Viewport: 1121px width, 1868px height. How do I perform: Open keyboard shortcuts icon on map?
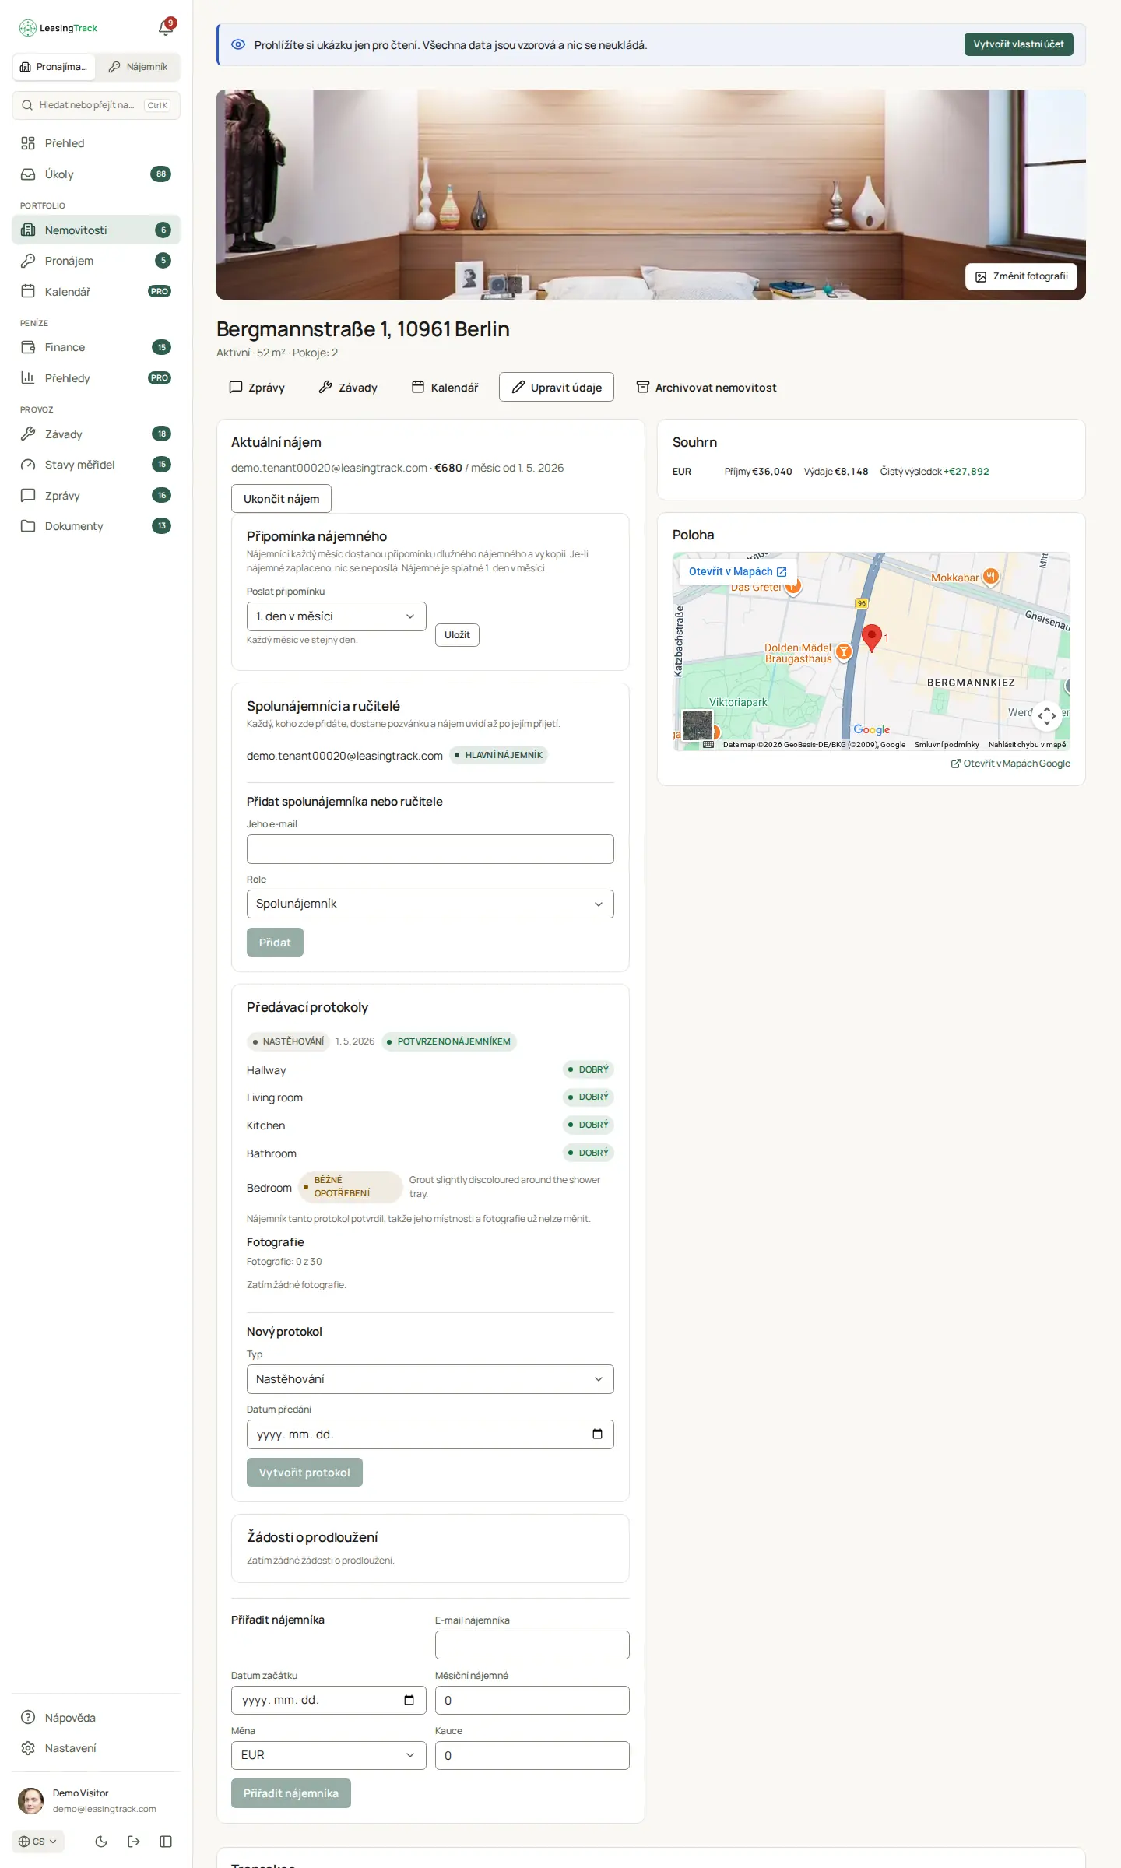708,744
